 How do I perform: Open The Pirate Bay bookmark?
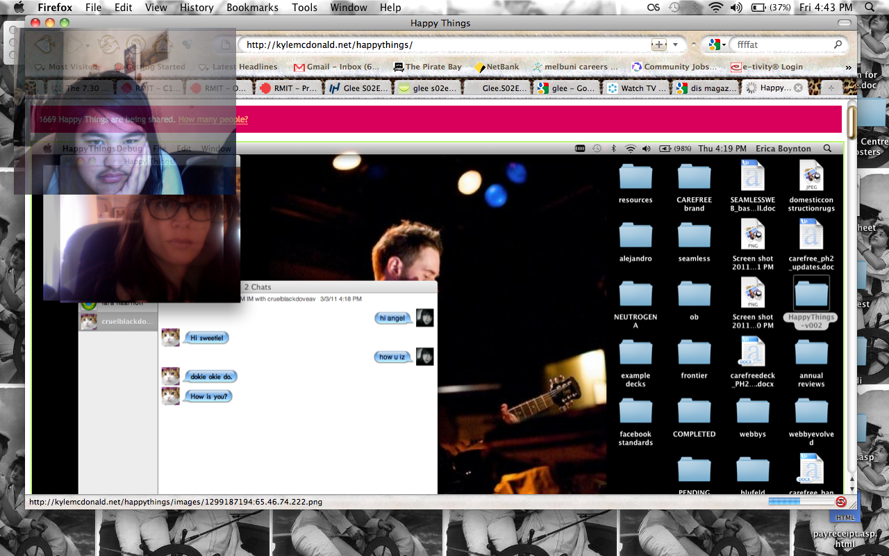coord(427,67)
